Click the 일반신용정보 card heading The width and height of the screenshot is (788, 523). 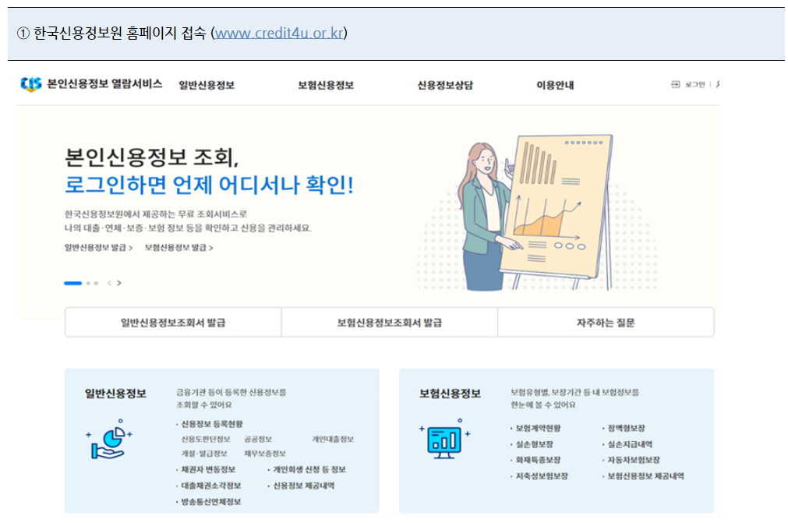pyautogui.click(x=115, y=394)
